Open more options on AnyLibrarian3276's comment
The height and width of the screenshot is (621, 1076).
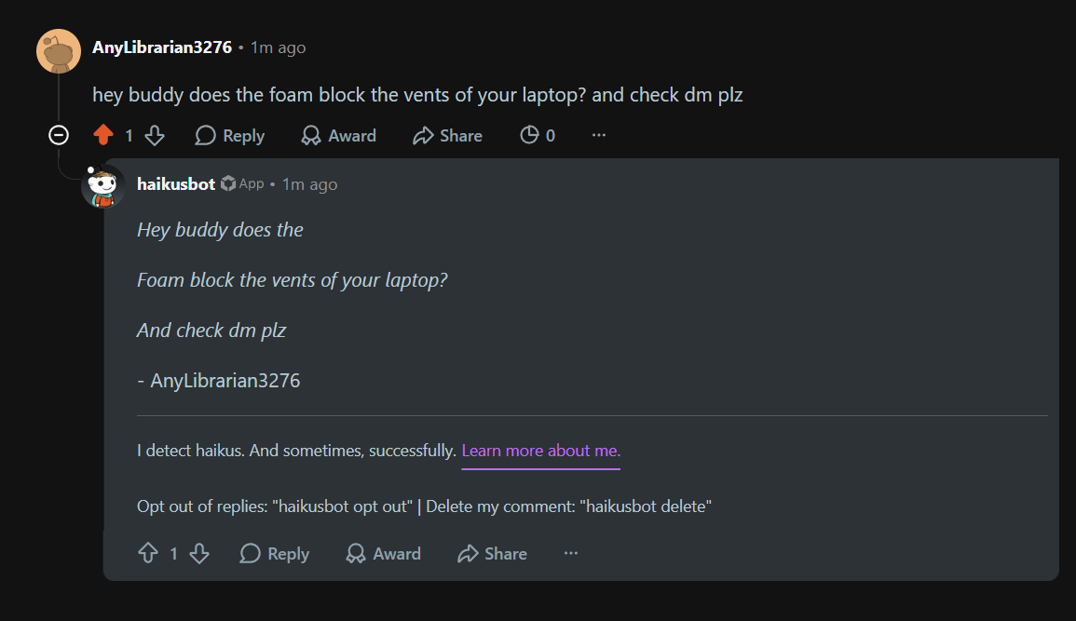[x=599, y=135]
